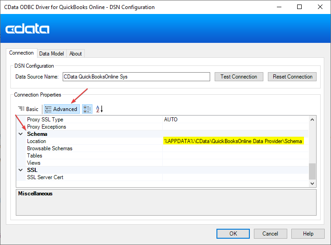Screen dimensions: 331x245
Task: Click the empty Tables value cell
Action: tap(235, 156)
